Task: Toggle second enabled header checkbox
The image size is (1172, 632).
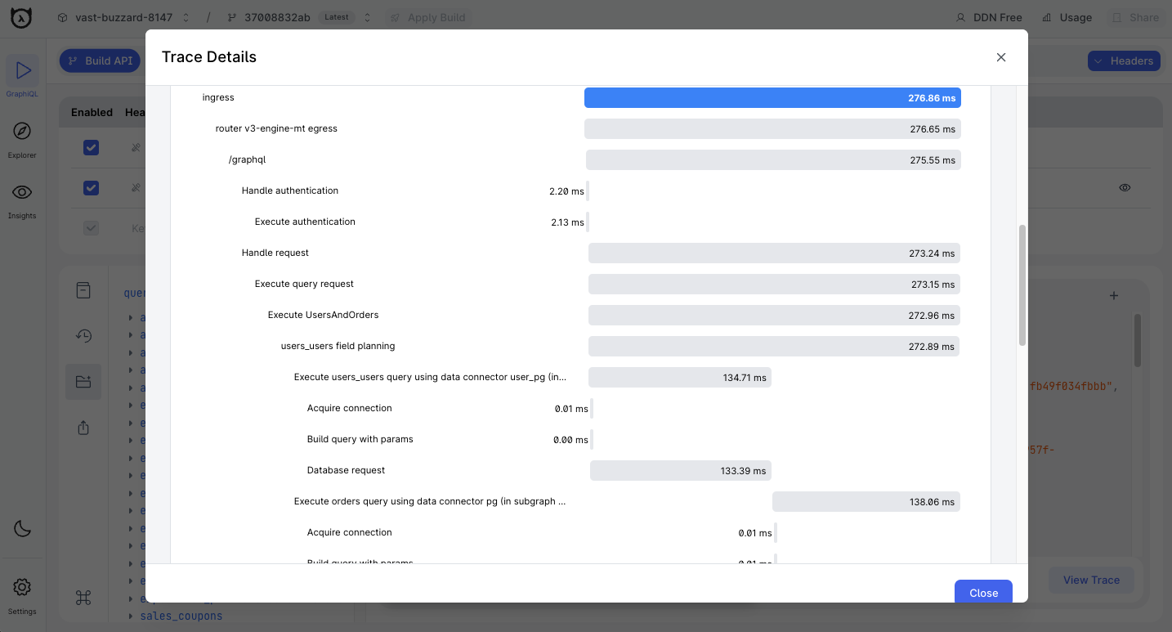Action: tap(91, 188)
